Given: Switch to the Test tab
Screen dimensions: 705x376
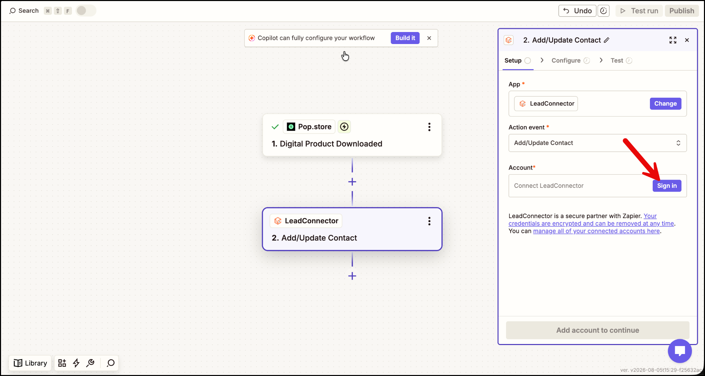Looking at the screenshot, I should (621, 61).
